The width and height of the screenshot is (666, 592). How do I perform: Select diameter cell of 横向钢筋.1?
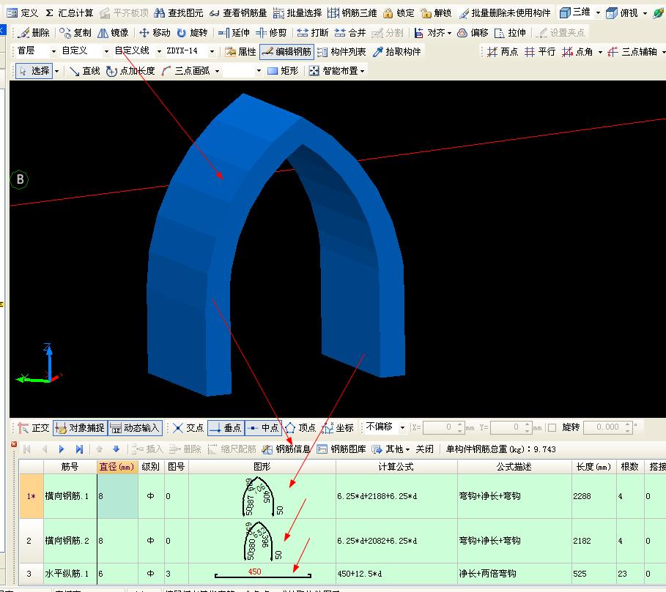118,496
